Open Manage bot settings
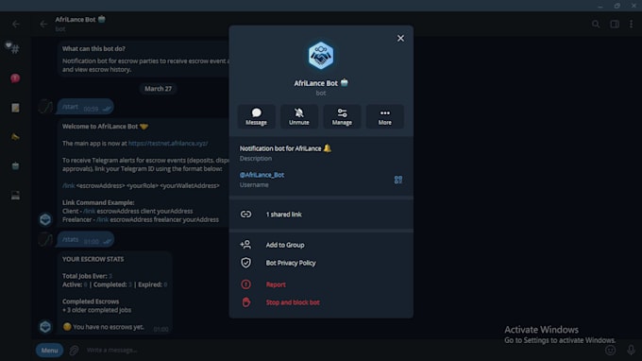The width and height of the screenshot is (642, 361). (342, 117)
